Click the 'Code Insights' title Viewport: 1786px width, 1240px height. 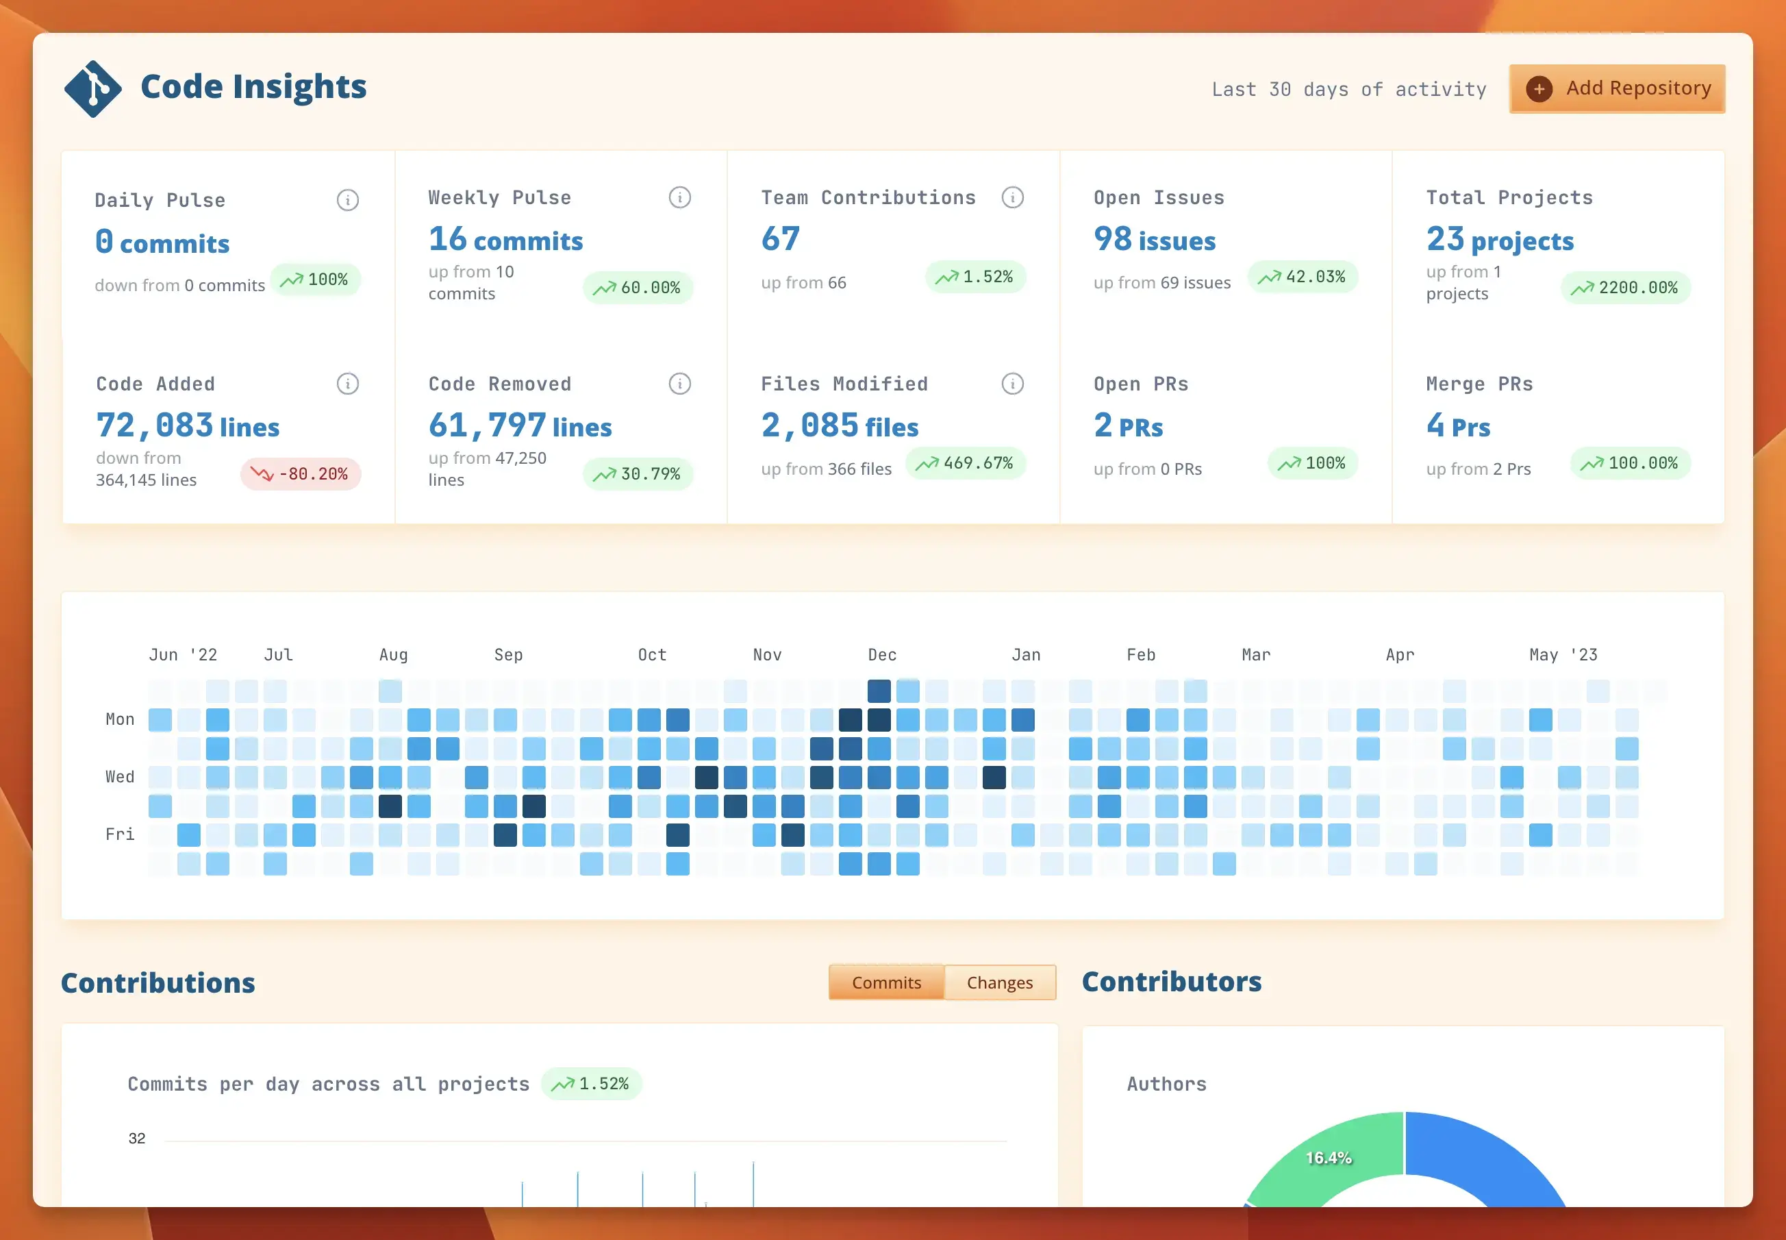tap(253, 86)
